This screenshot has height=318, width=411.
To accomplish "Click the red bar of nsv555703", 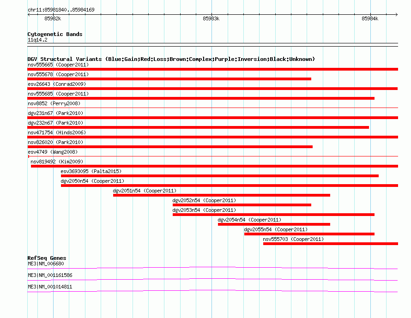I will pos(331,244).
